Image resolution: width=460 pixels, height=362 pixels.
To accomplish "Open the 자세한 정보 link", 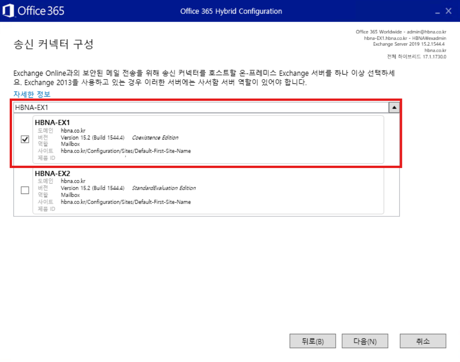I will (32, 94).
